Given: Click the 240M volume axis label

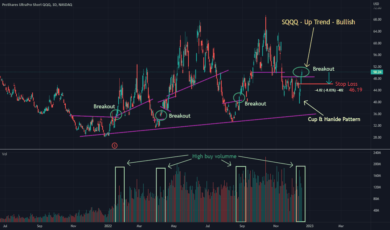Looking at the screenshot, I should coord(377,153).
